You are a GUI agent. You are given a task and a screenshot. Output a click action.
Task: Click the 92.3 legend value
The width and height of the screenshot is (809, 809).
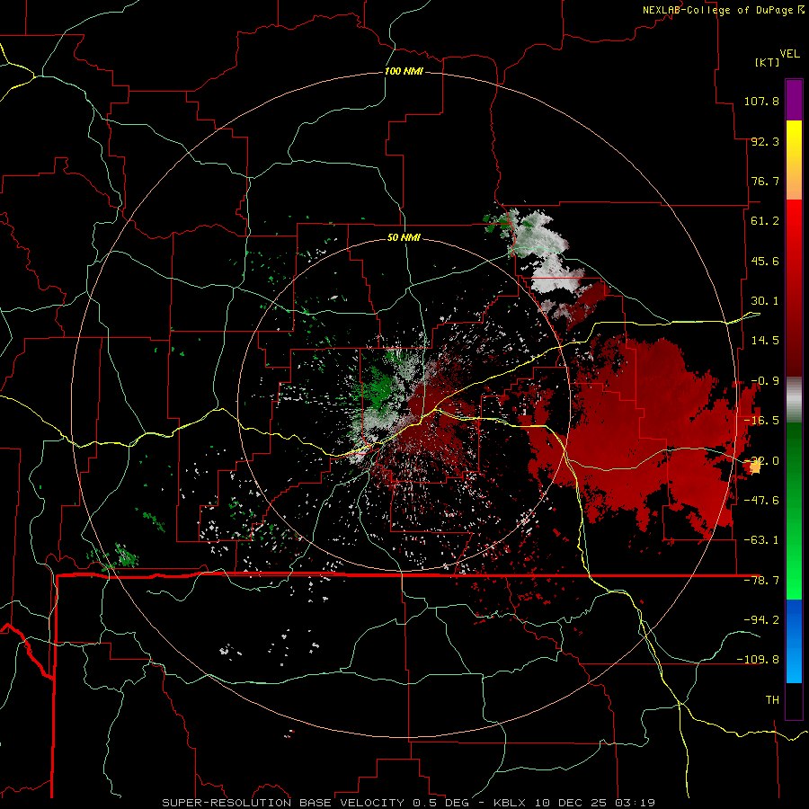(x=765, y=141)
